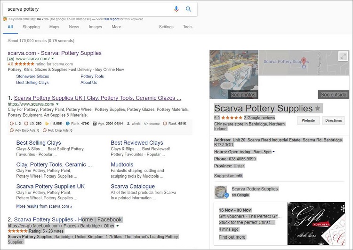Click the Directions button
The image size is (353, 250).
[x=333, y=120]
